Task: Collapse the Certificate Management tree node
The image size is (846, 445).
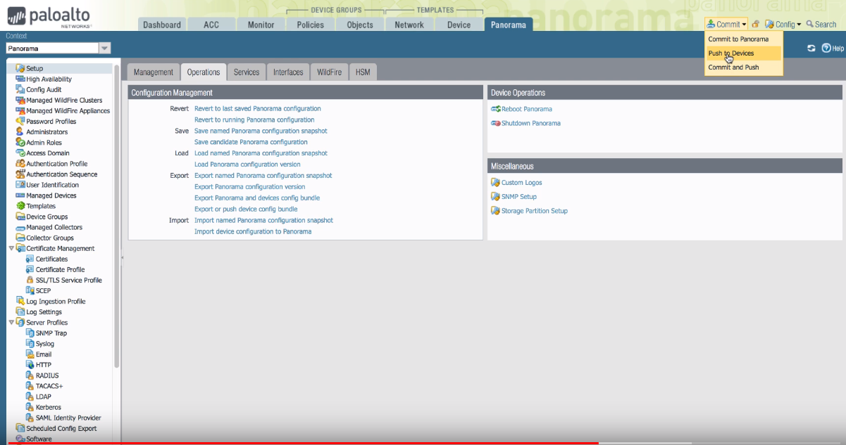Action: coord(12,248)
